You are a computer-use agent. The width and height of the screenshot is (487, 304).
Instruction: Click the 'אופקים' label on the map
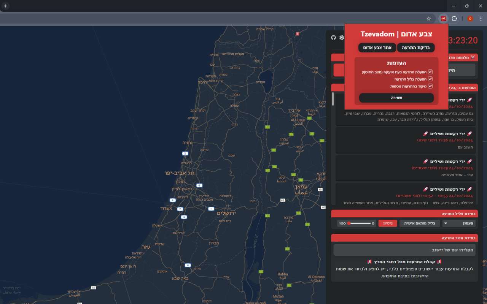(x=162, y=271)
